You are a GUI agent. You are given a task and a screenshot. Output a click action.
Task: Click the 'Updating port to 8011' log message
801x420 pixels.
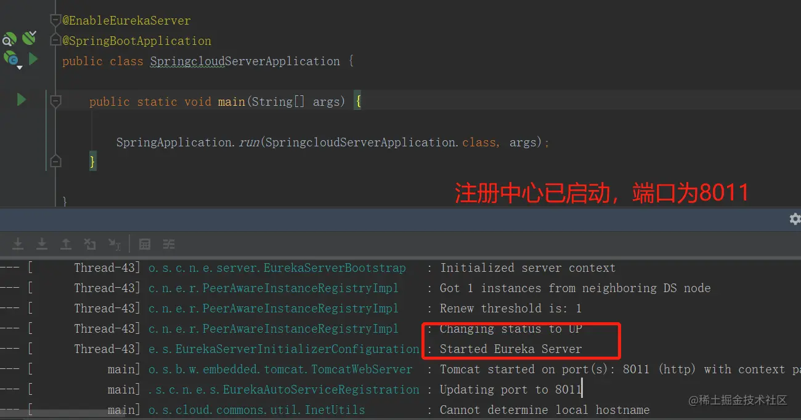pyautogui.click(x=510, y=390)
